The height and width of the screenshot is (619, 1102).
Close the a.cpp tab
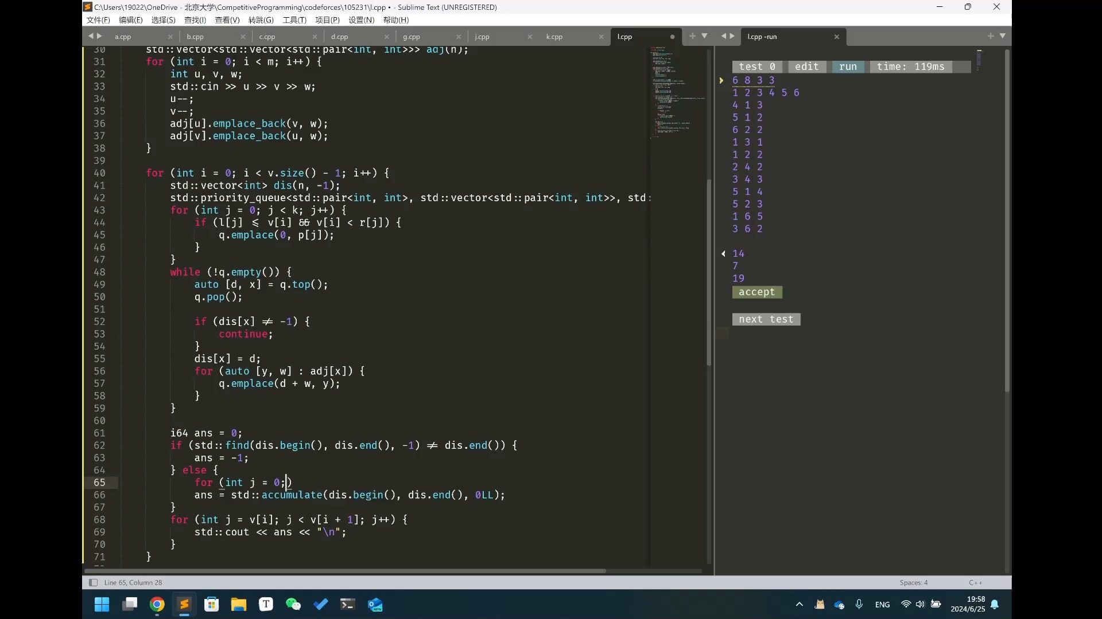170,37
